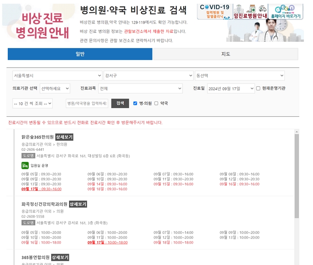This screenshot has width=313, height=265.
Task: Open the 서울특별시 city dropdown
Action: tap(57, 75)
